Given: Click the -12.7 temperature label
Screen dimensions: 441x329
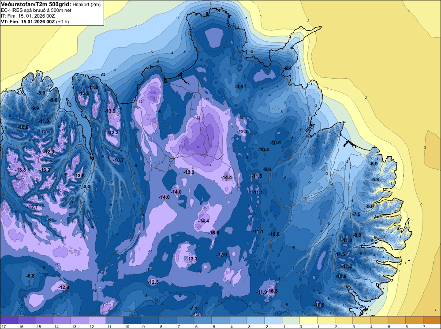Looking at the screenshot, I should (x=32, y=207).
